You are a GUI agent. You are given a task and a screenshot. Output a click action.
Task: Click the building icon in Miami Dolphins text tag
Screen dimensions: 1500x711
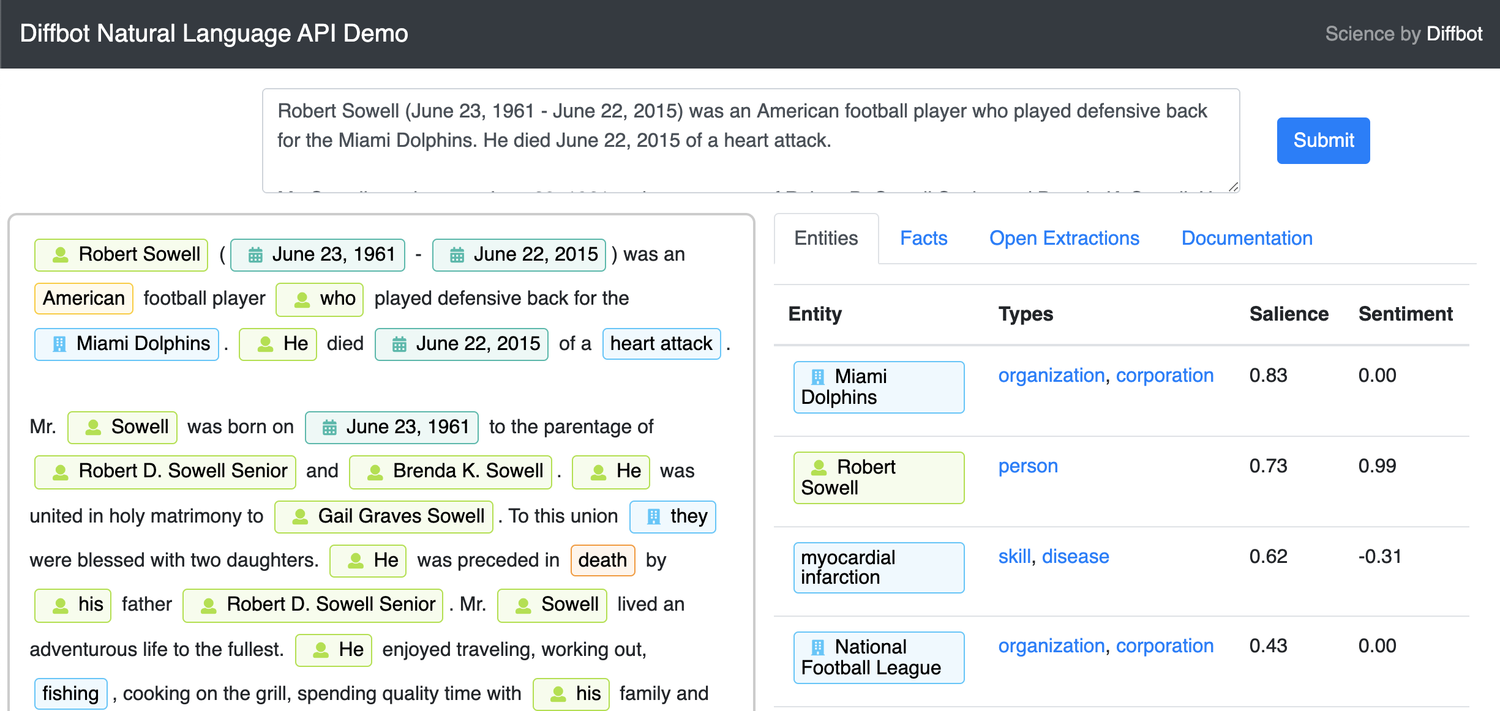(x=59, y=344)
